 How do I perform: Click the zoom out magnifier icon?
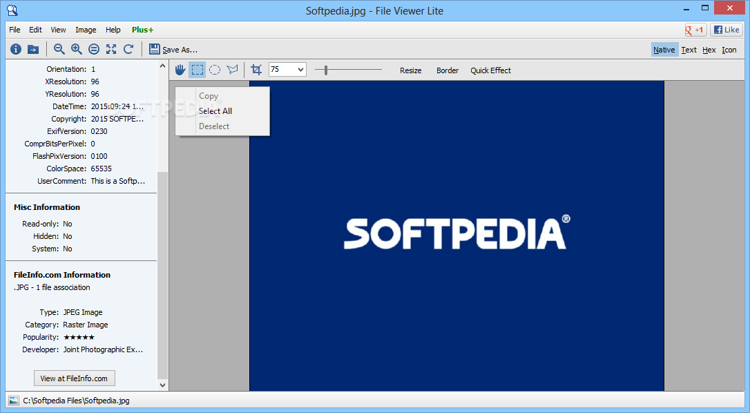pyautogui.click(x=59, y=49)
